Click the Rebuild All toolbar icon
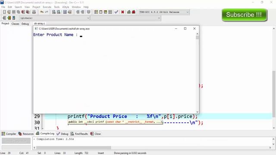Screen dimensions: 276x155 point(110,12)
